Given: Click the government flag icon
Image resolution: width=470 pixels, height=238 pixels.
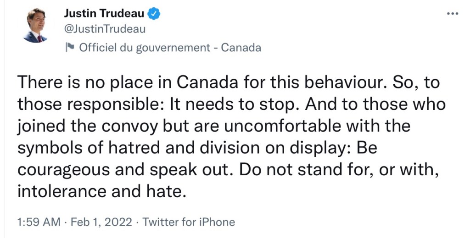Looking at the screenshot, I should click(70, 48).
